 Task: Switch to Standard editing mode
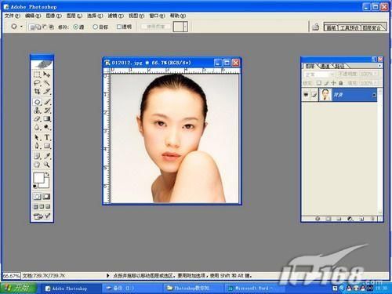click(37, 197)
